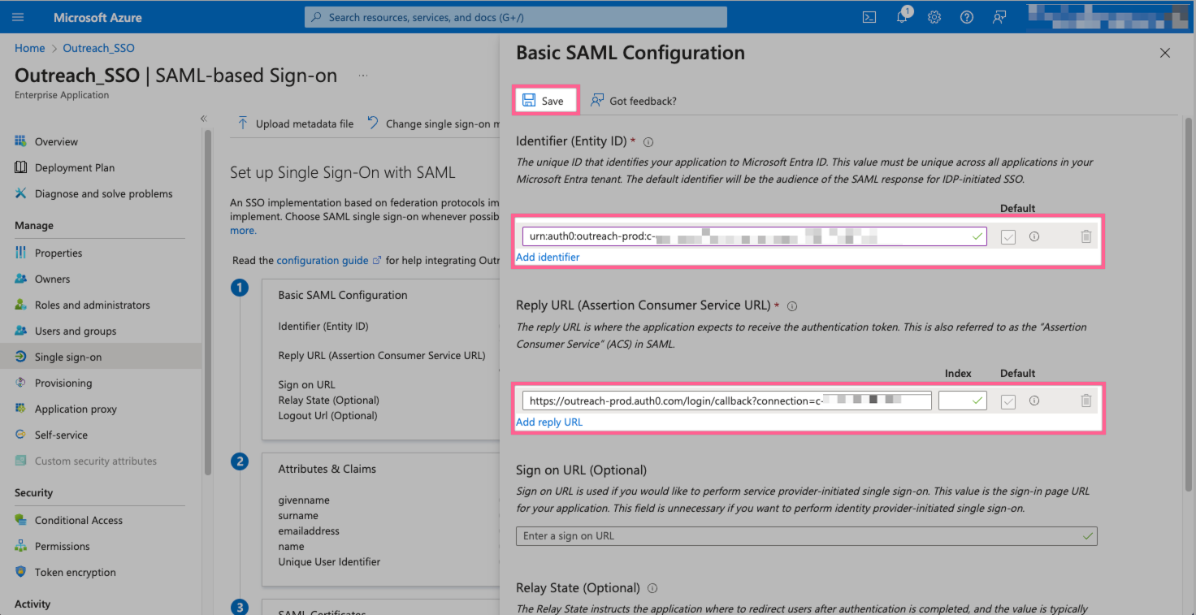
Task: Click the Conditional Access icon
Action: [21, 520]
